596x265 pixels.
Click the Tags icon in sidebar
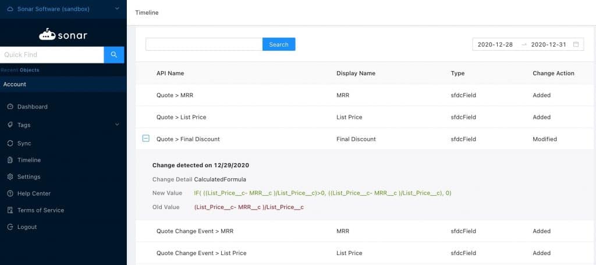click(x=10, y=125)
